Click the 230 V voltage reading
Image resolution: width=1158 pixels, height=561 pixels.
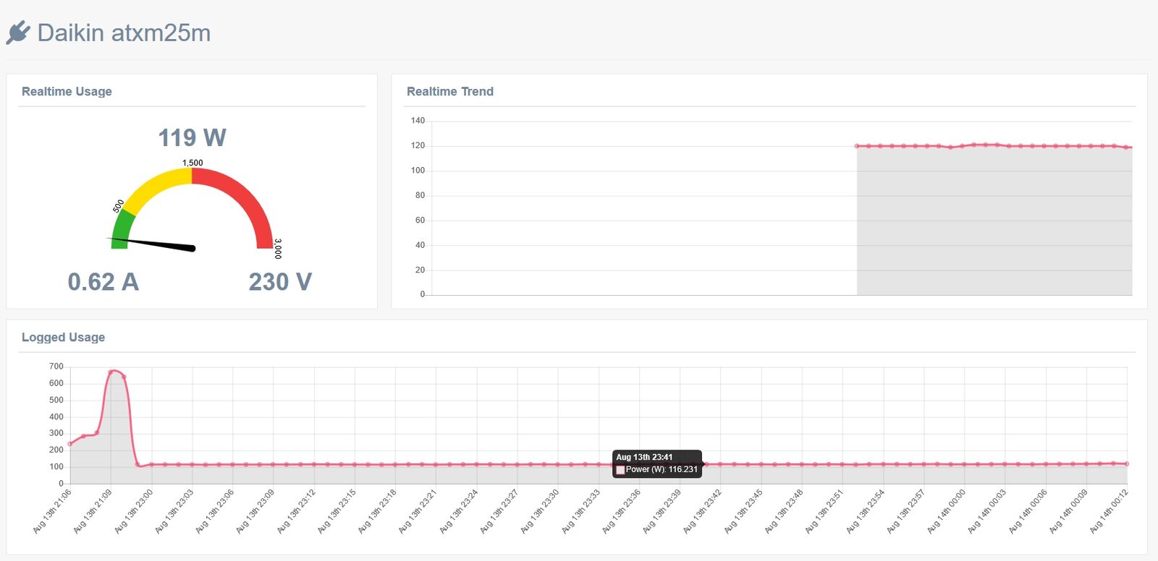coord(280,281)
